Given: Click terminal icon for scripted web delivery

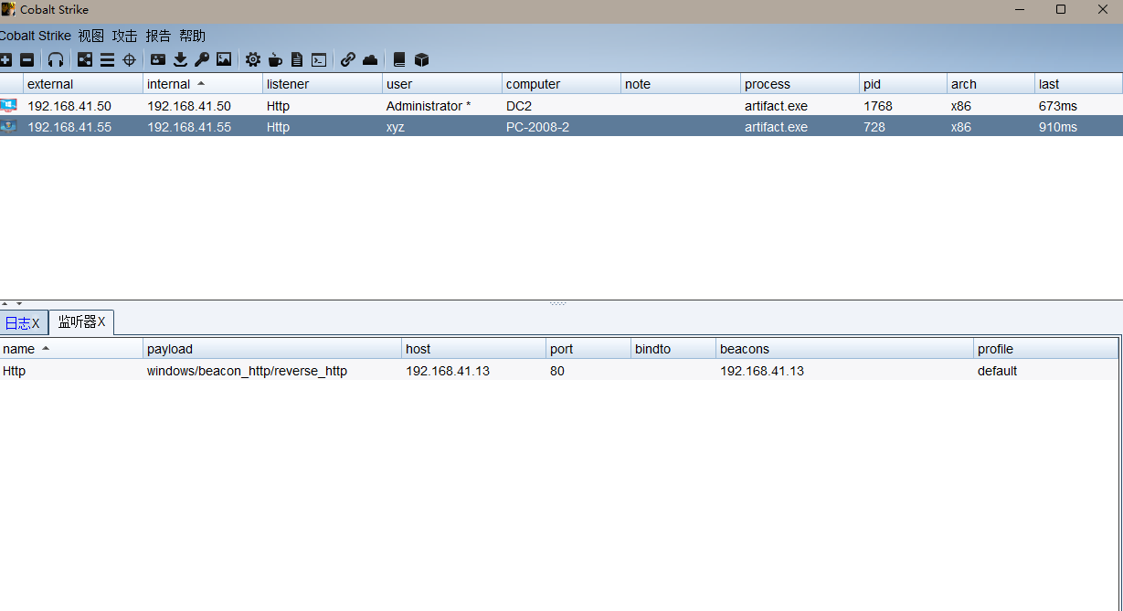Looking at the screenshot, I should (x=319, y=59).
